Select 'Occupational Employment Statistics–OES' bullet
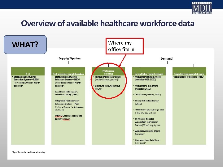 [148, 78]
